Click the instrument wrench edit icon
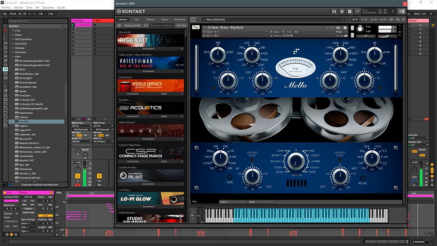 click(x=195, y=27)
